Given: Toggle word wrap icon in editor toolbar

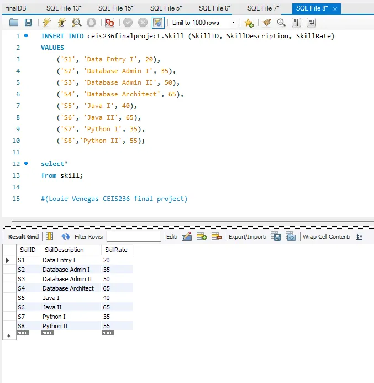Looking at the screenshot, I should point(311,23).
